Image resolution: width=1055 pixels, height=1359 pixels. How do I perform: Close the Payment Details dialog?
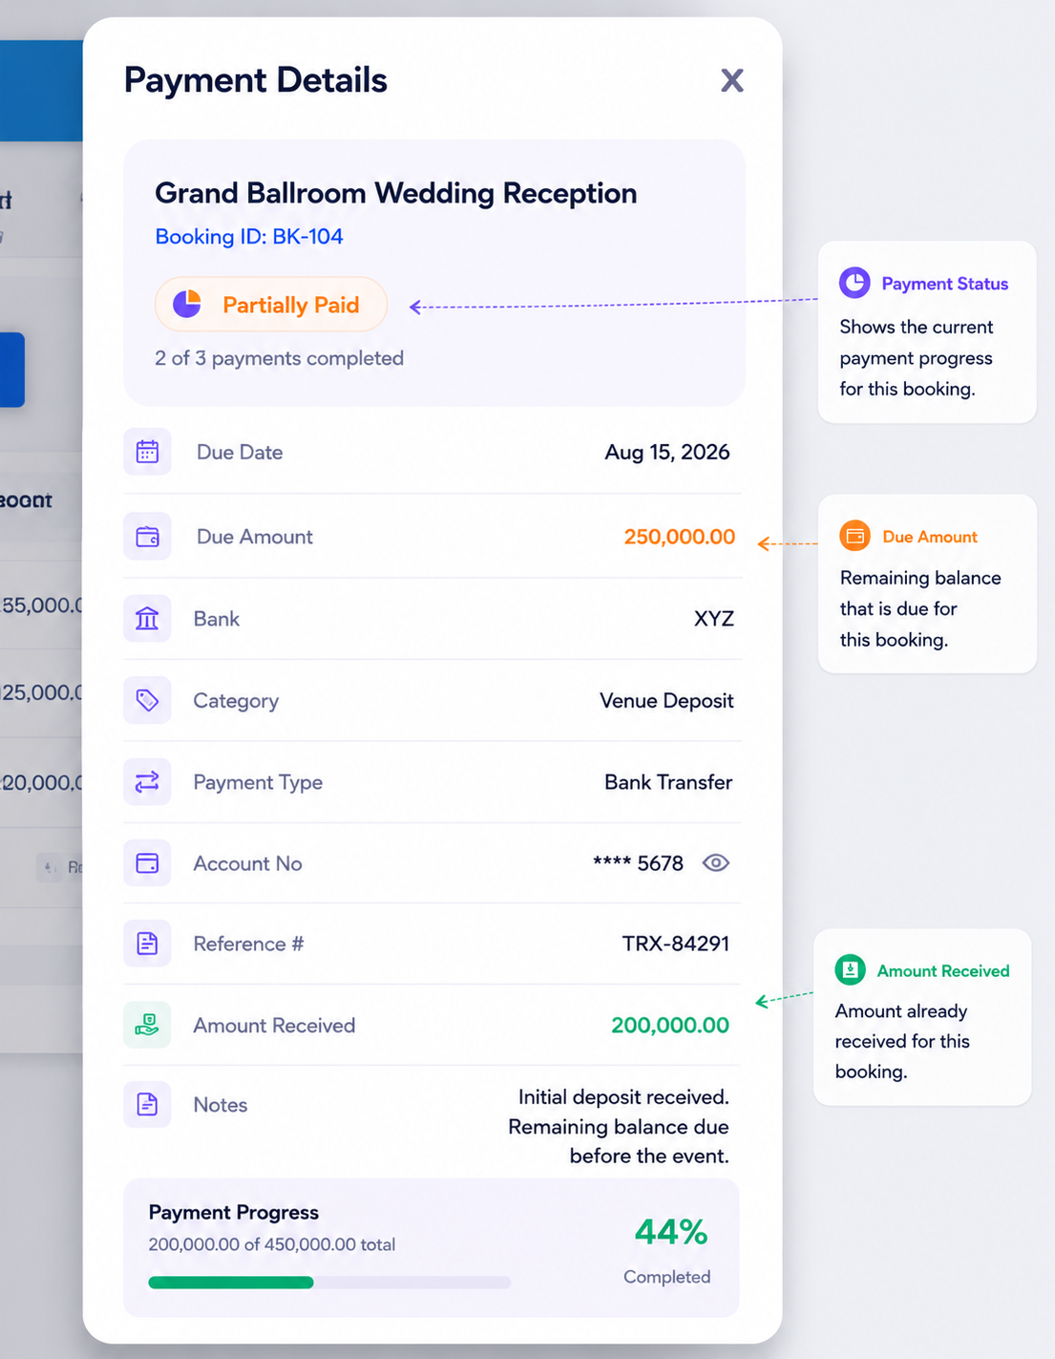732,80
